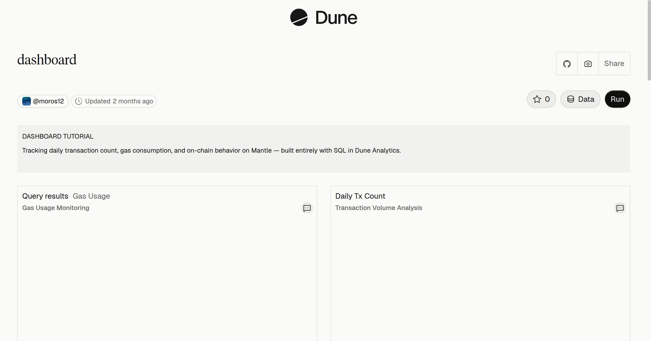Click the moros12 avatar image
This screenshot has width=651, height=341.
(26, 101)
